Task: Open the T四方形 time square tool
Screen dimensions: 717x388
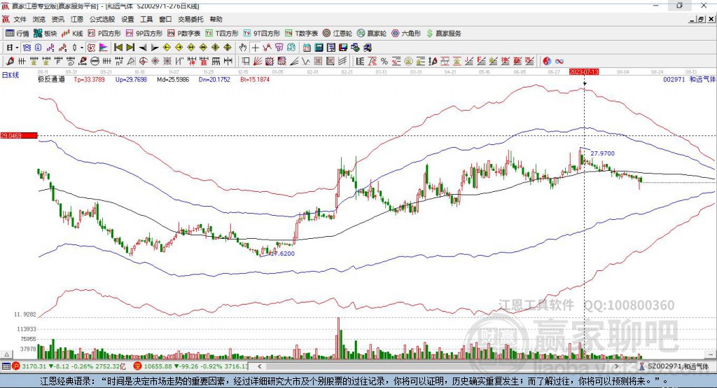Action: 222,34
